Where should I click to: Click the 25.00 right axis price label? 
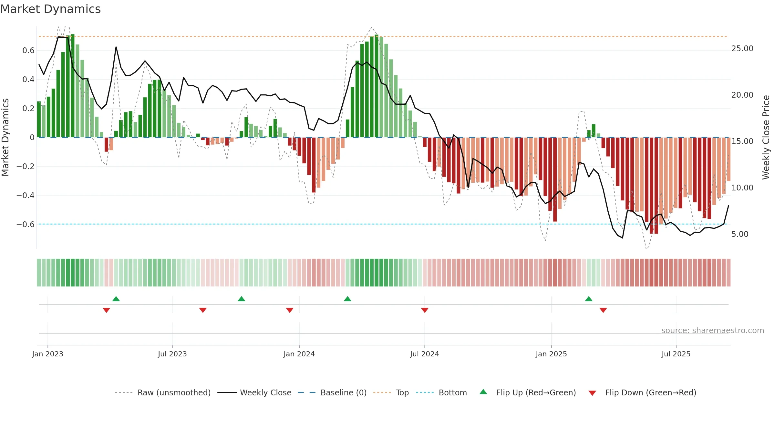point(742,49)
